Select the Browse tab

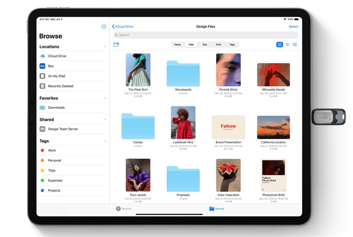216,209
